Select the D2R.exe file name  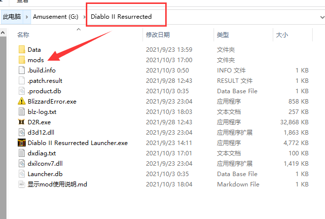(x=39, y=122)
